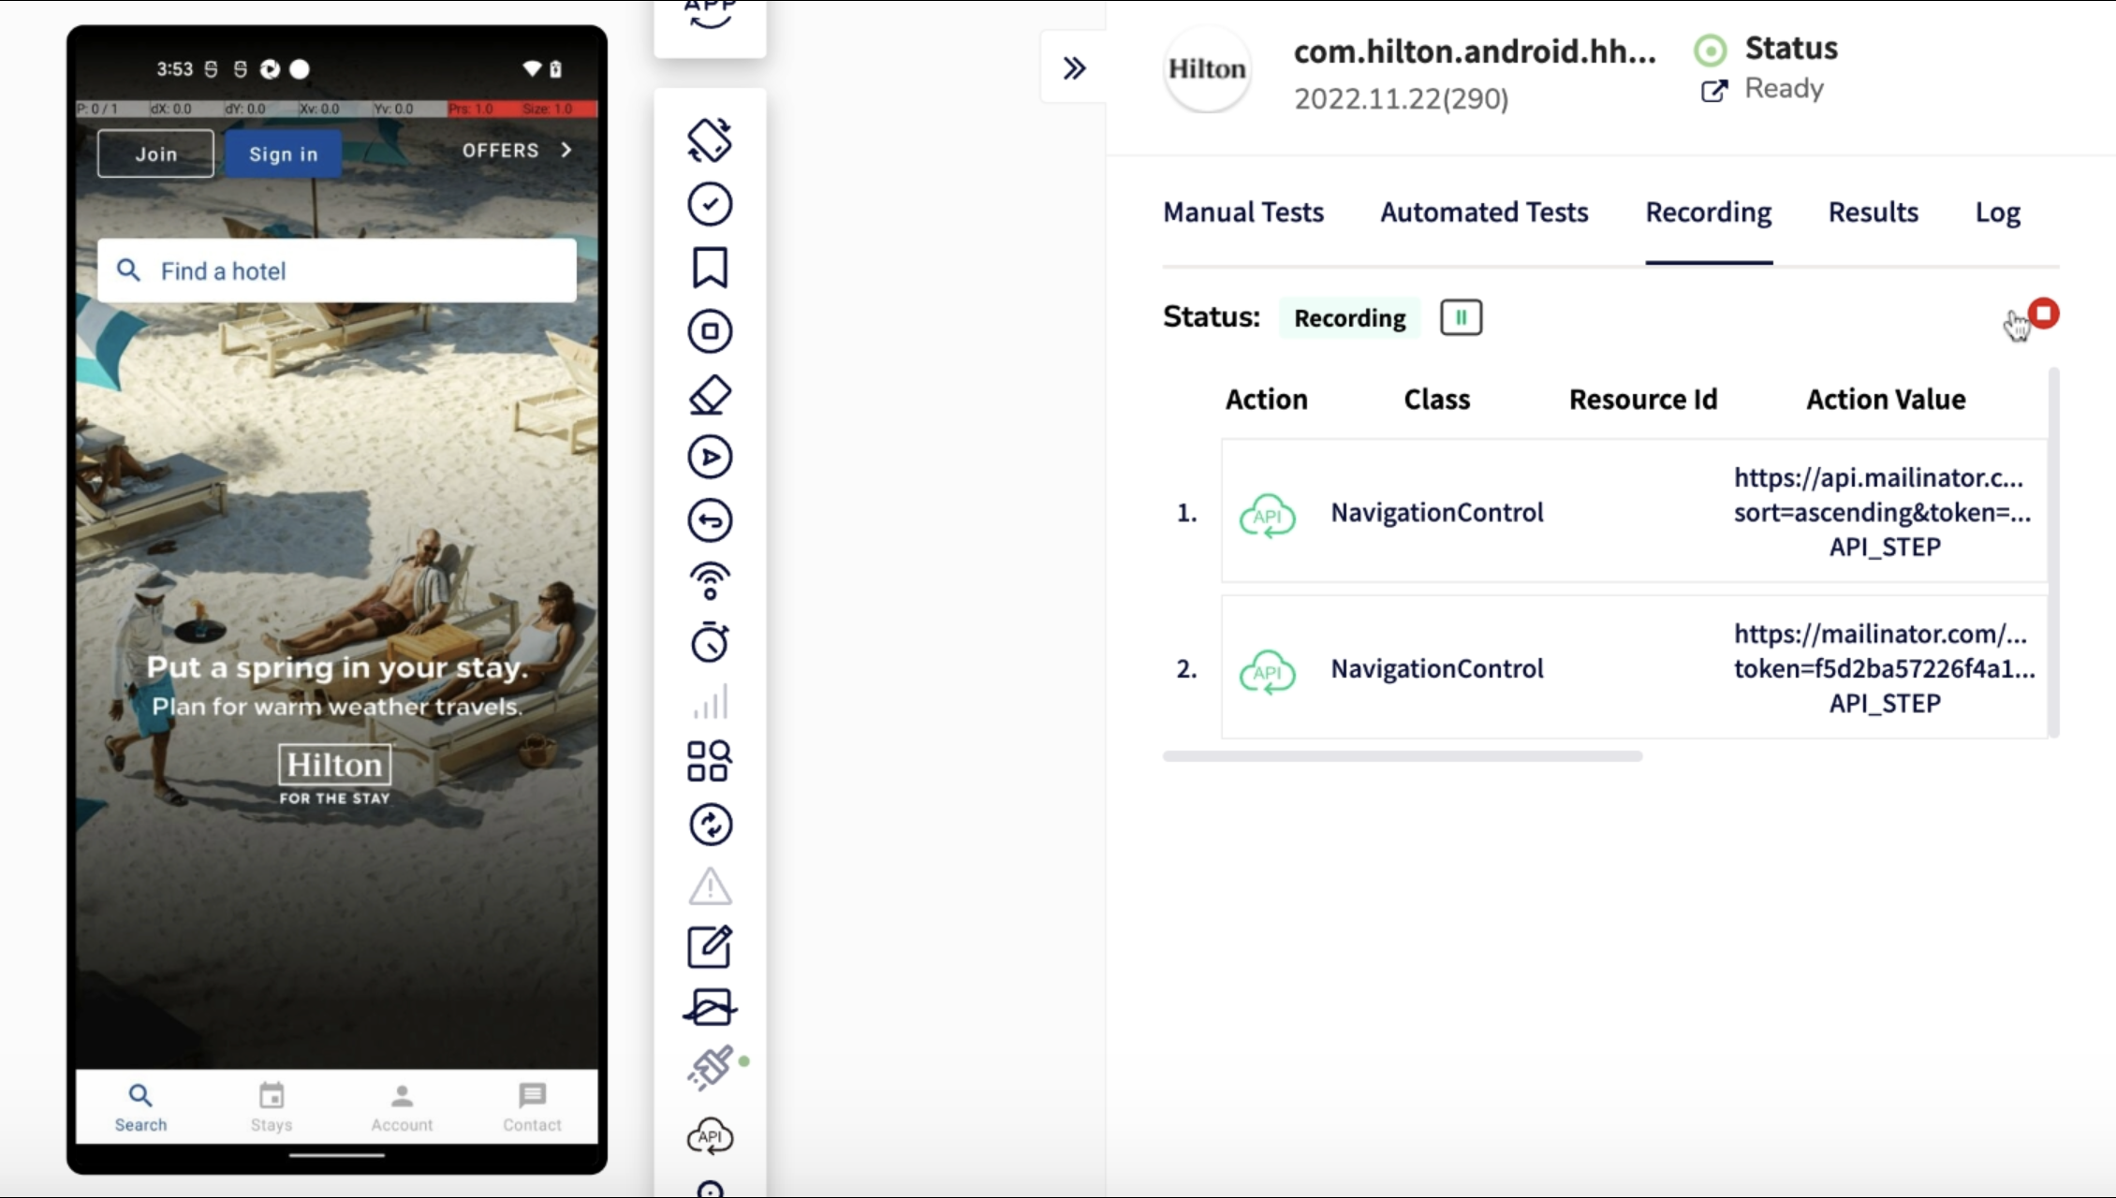Screen dimensions: 2116x1198
Task: Click the APP reload icon at toolbar top
Action: point(710,15)
